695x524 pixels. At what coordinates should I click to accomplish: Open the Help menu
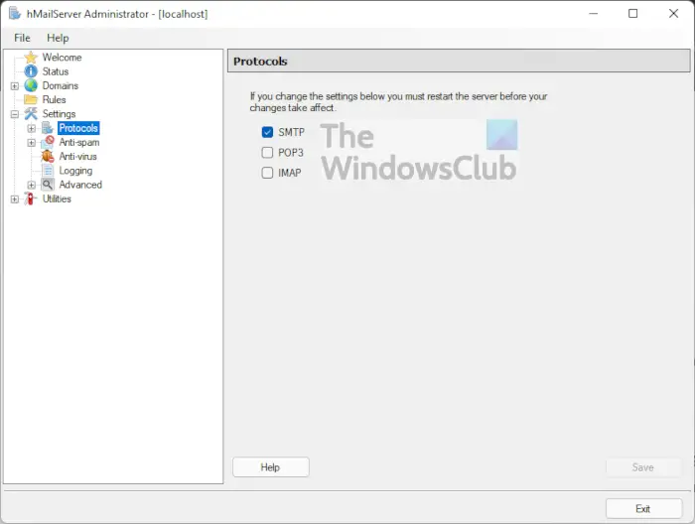[58, 38]
